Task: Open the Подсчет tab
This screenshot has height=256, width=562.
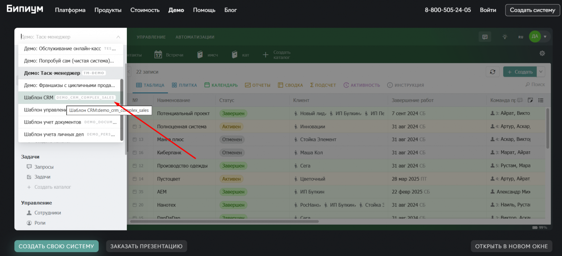Action: pos(323,85)
